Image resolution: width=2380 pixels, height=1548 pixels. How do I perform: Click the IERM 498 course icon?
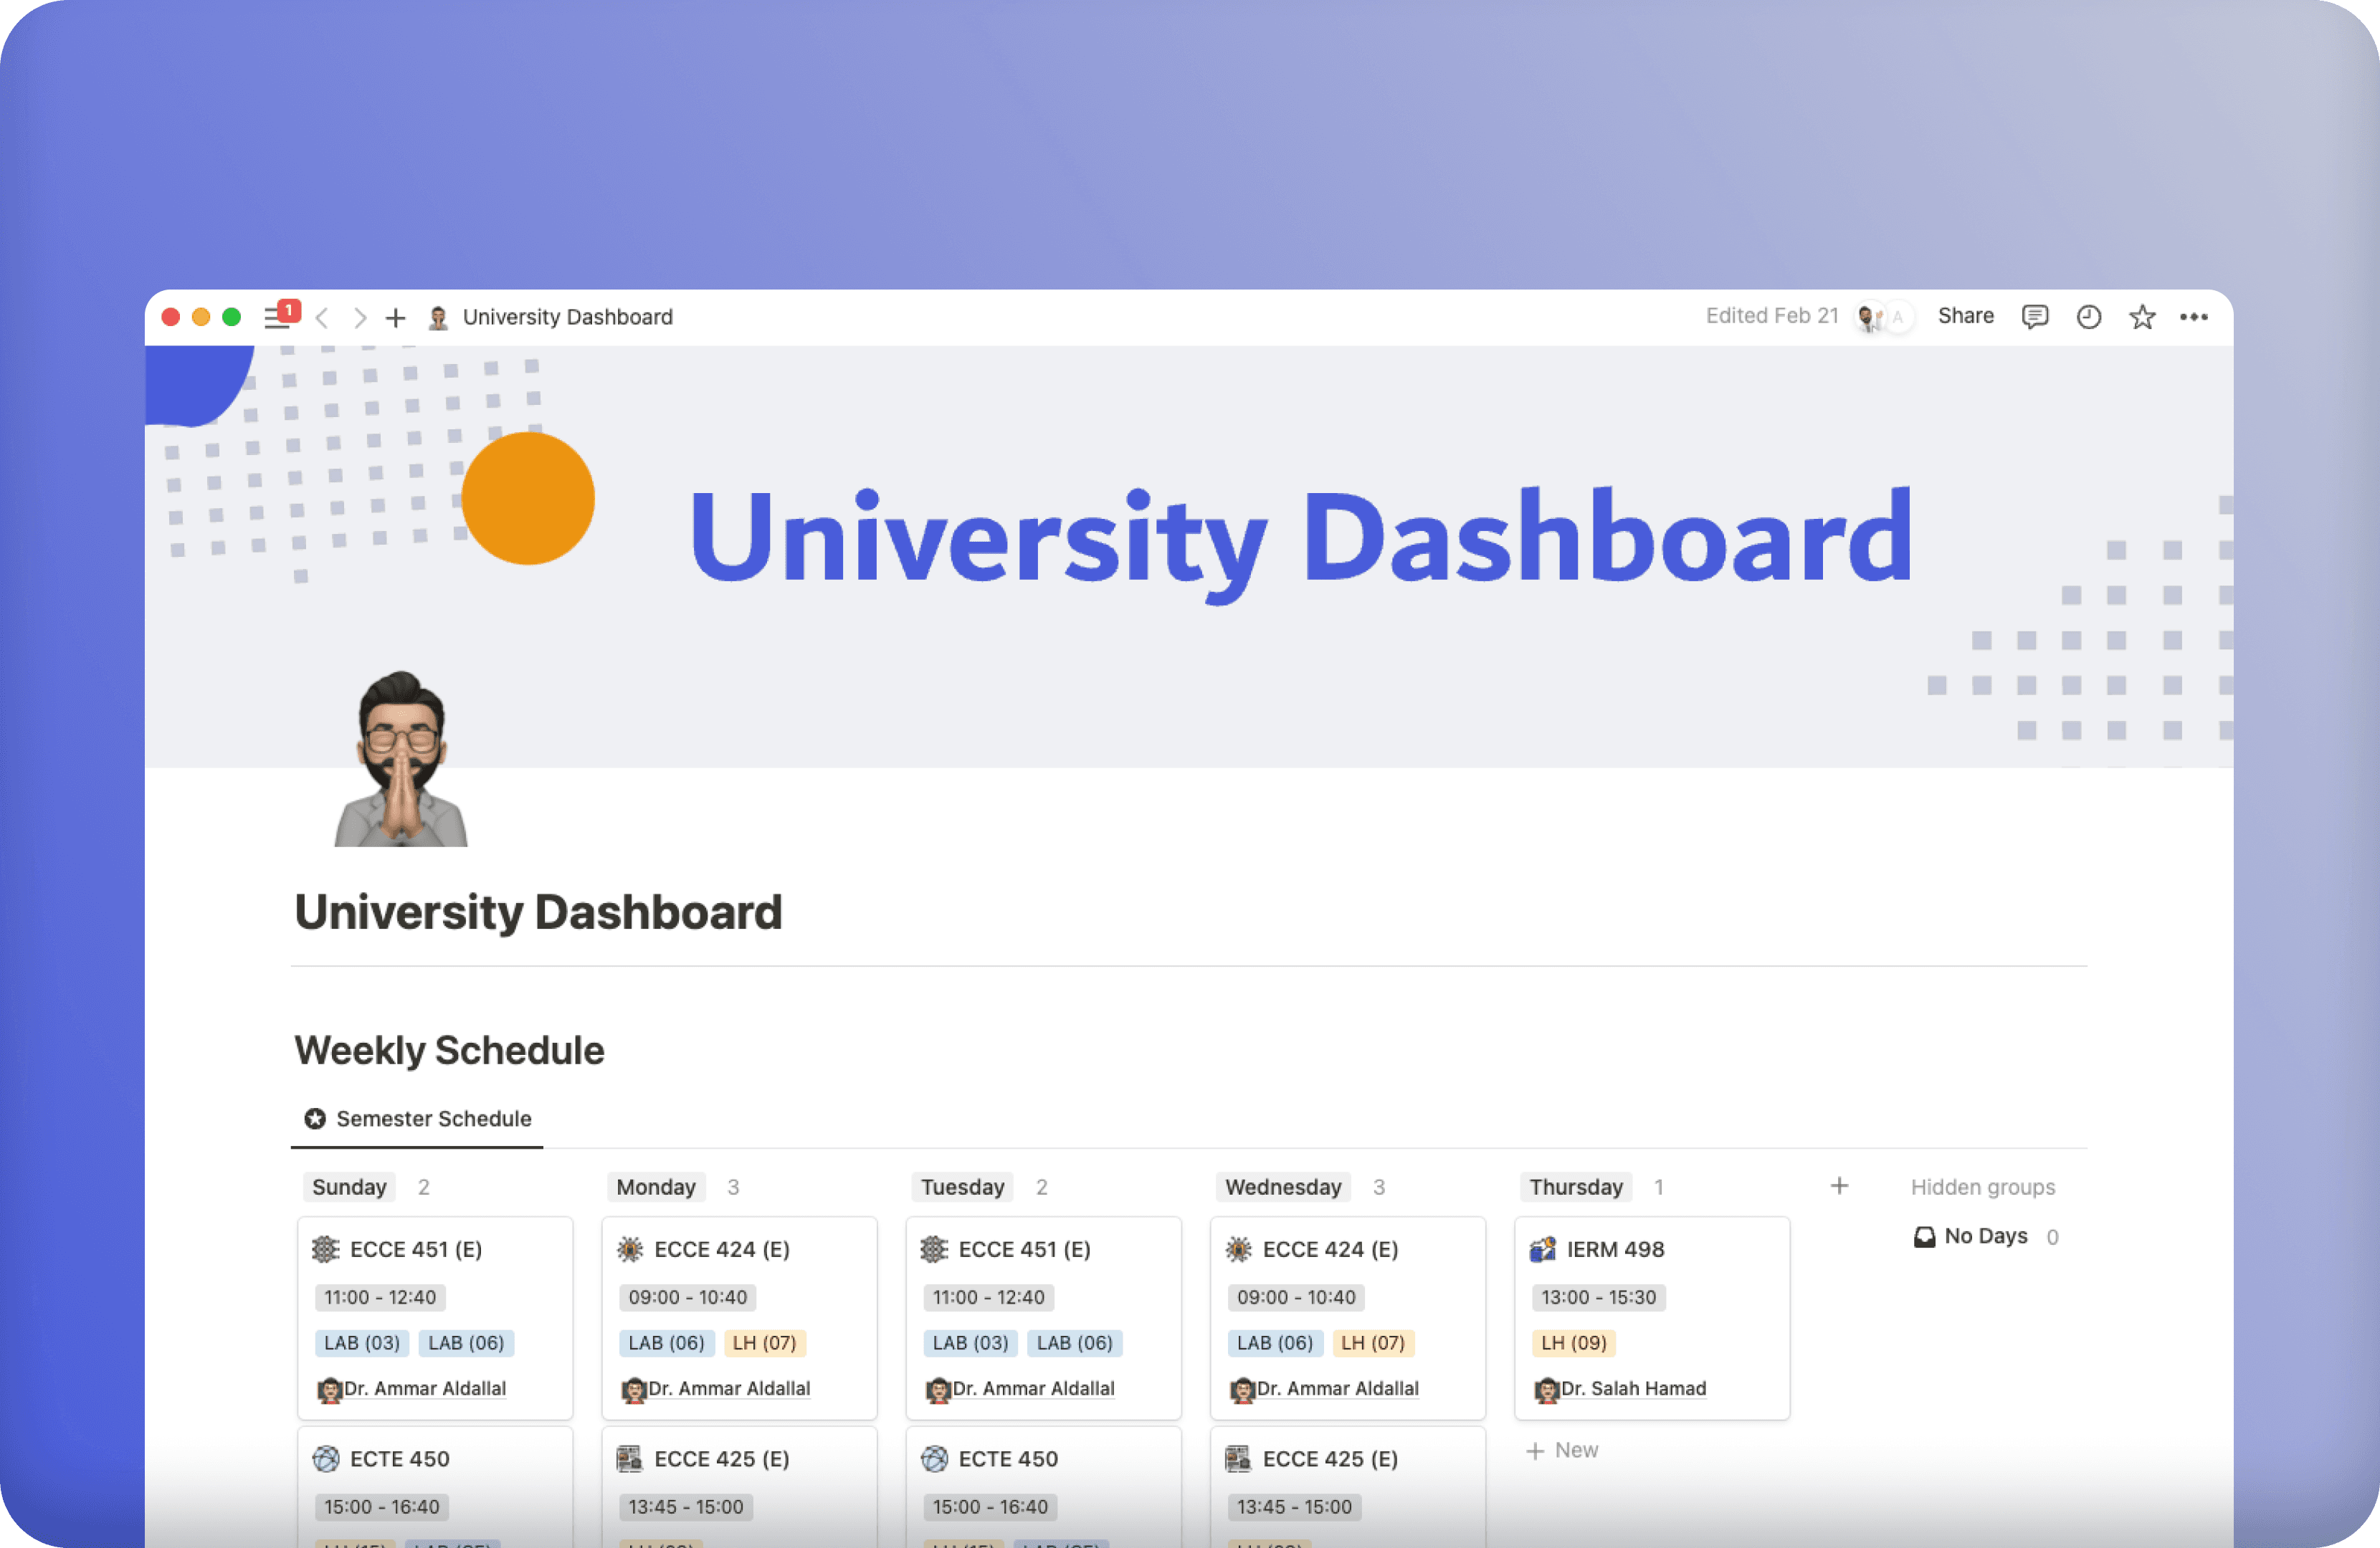(1544, 1249)
